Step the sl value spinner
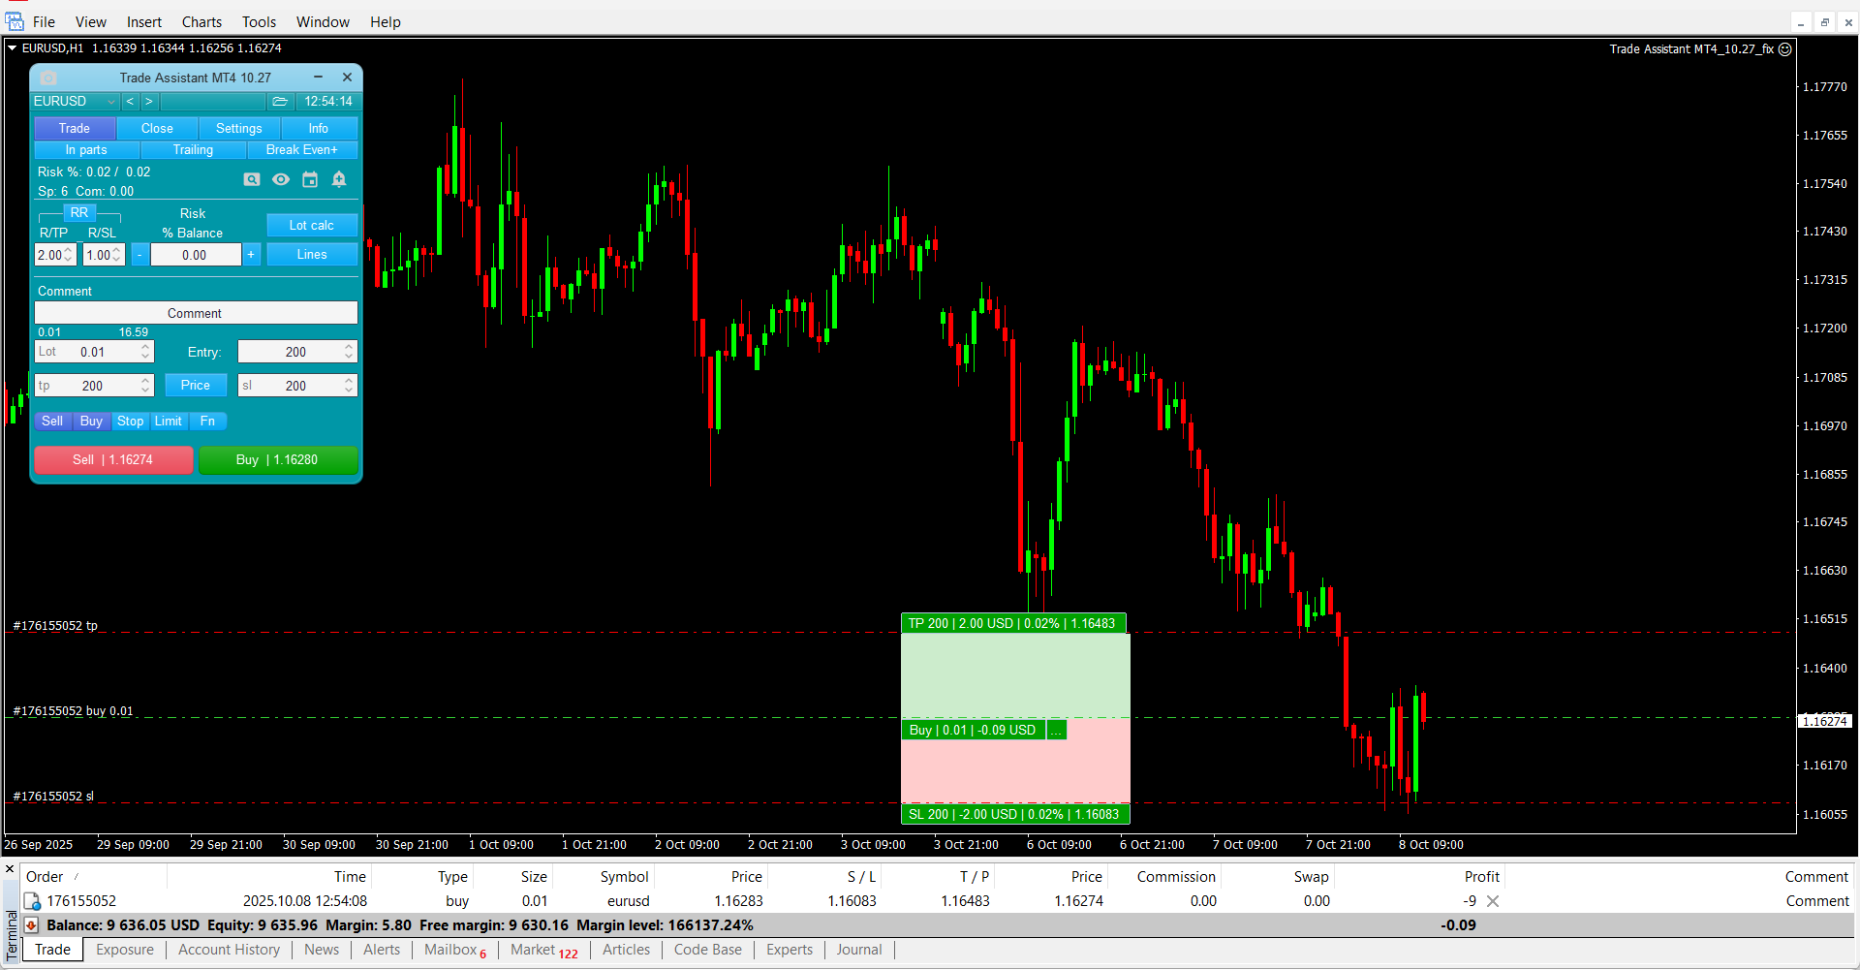 pos(349,386)
